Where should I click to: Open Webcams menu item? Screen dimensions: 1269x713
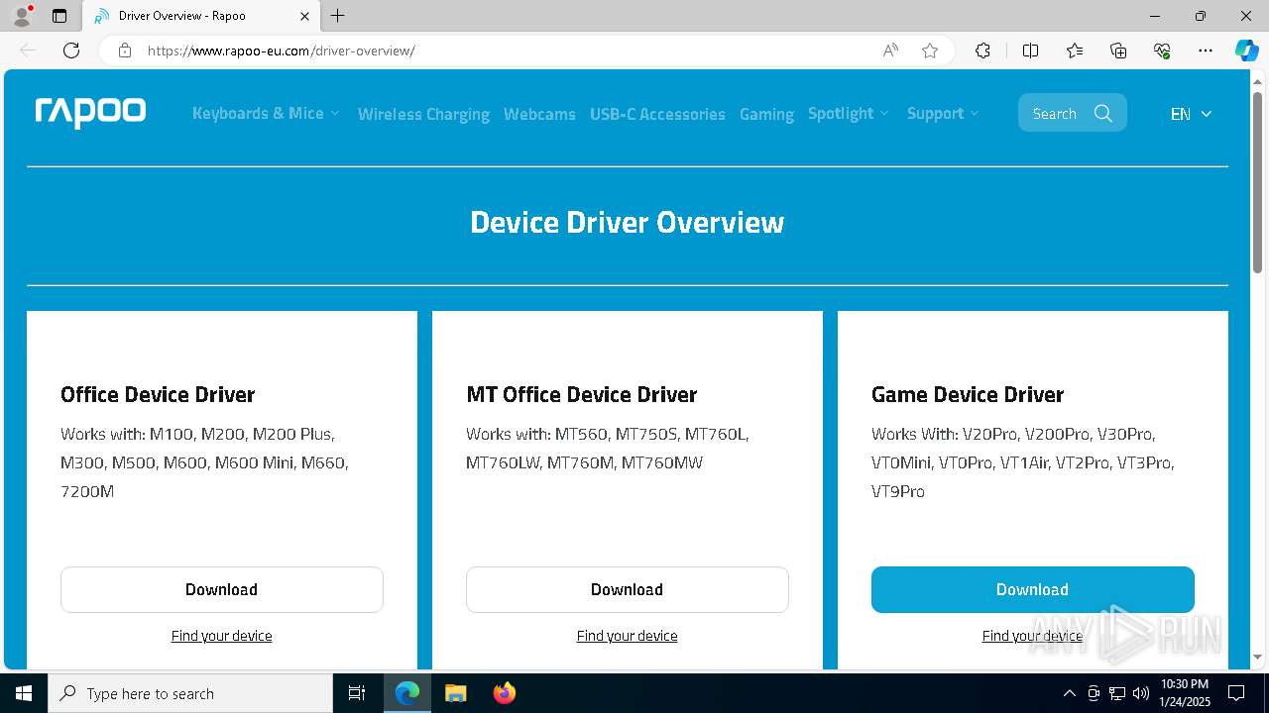coord(539,114)
